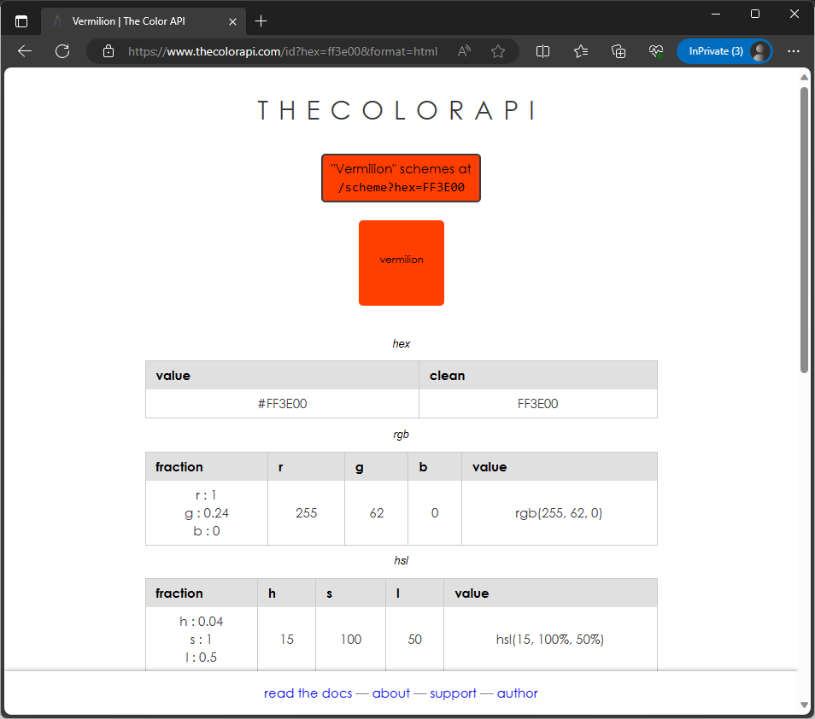Open the author link
This screenshot has height=719, width=815.
point(517,693)
